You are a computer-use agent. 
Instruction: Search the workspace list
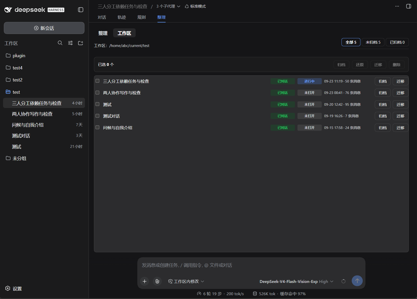pyautogui.click(x=60, y=43)
